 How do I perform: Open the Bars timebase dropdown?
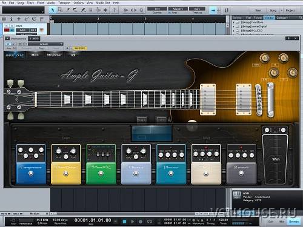click(x=197, y=9)
